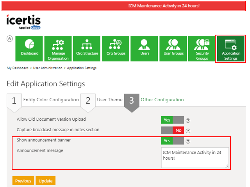Click the Previous button
This screenshot has width=250, height=187.
coord(23,181)
